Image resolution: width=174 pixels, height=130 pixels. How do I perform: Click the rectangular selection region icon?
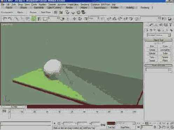click(x=45, y=19)
